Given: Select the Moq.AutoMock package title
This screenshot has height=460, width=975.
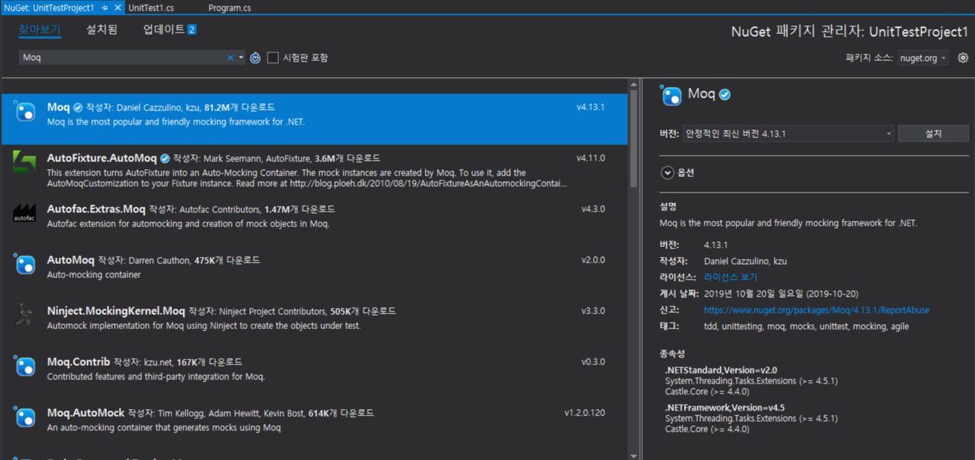Looking at the screenshot, I should pos(86,413).
